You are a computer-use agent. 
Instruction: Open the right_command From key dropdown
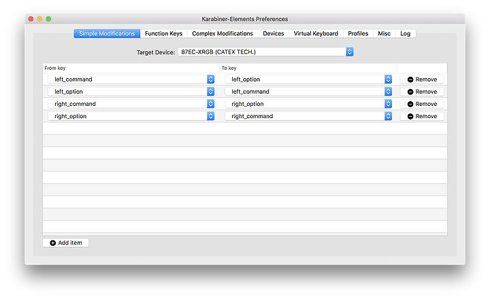pyautogui.click(x=131, y=104)
